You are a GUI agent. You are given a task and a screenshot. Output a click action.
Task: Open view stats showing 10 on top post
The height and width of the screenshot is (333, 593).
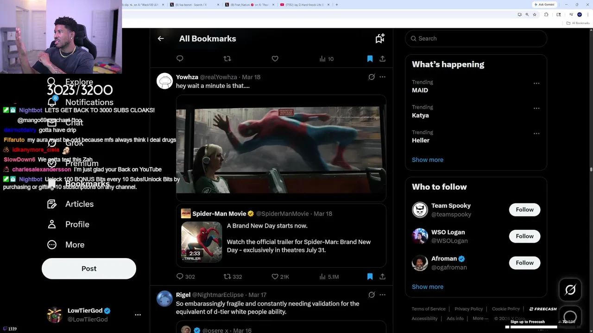pos(327,59)
